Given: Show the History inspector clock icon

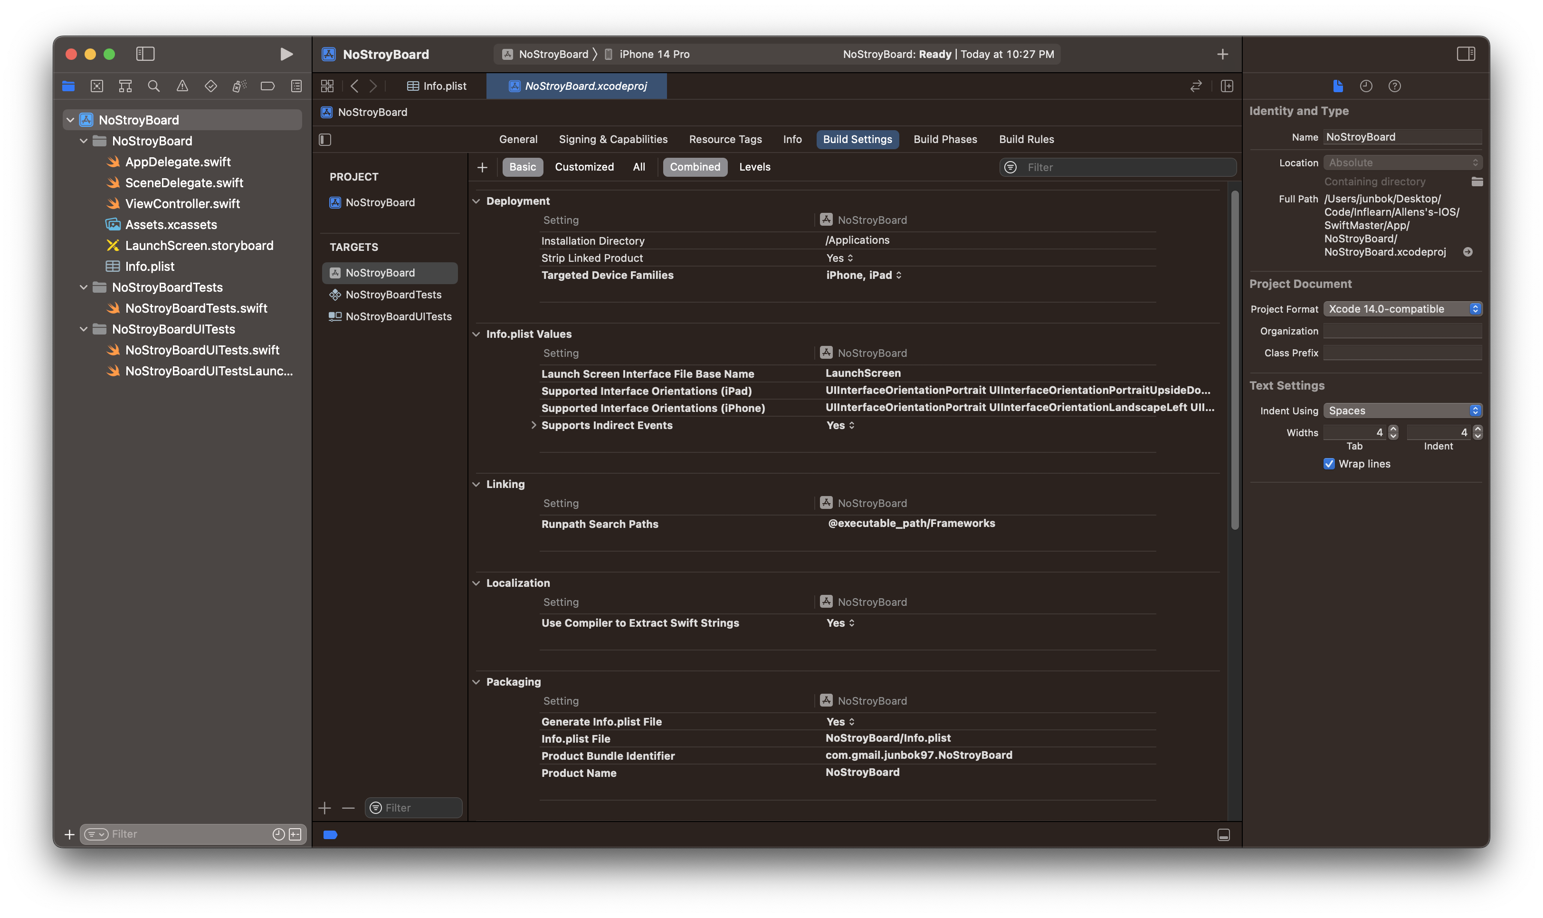Looking at the screenshot, I should pos(1366,86).
